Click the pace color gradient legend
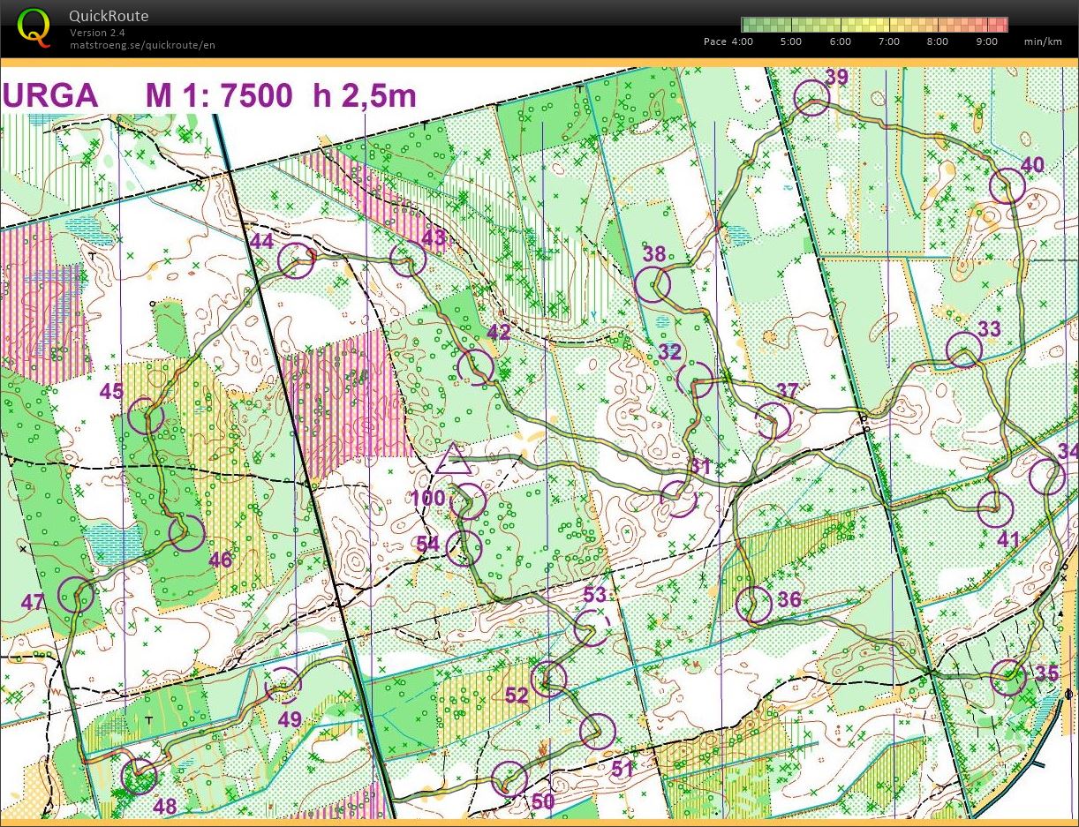The image size is (1079, 827). pyautogui.click(x=874, y=24)
